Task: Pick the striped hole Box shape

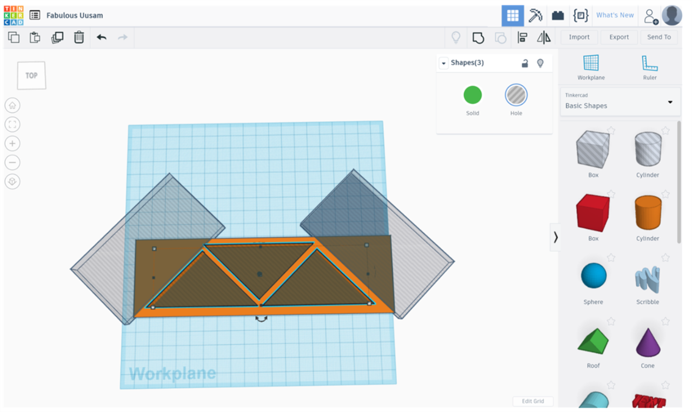Action: coord(593,148)
